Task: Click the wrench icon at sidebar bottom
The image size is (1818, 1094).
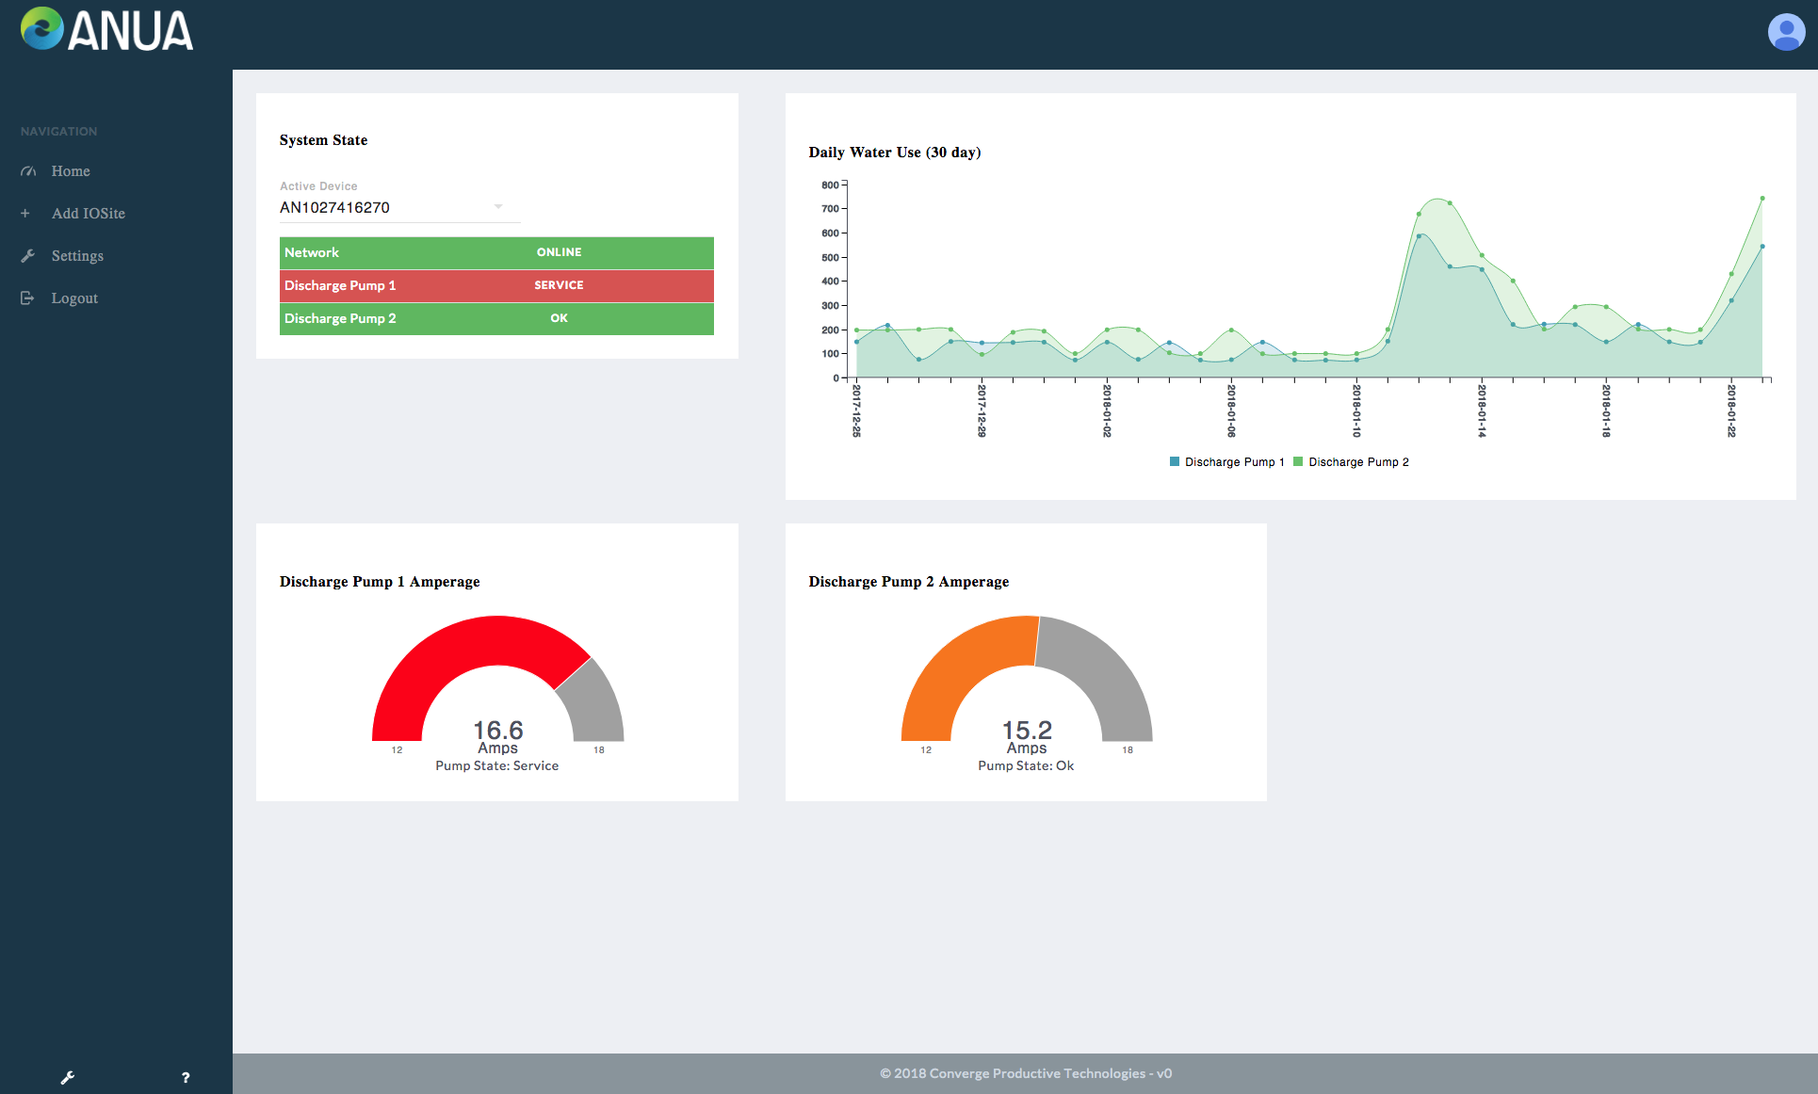Action: [68, 1077]
